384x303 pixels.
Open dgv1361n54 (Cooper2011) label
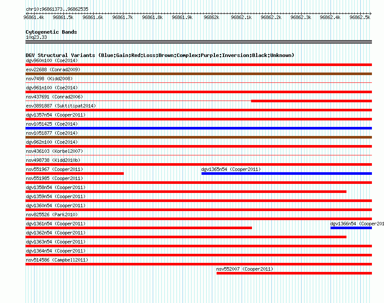(56, 224)
